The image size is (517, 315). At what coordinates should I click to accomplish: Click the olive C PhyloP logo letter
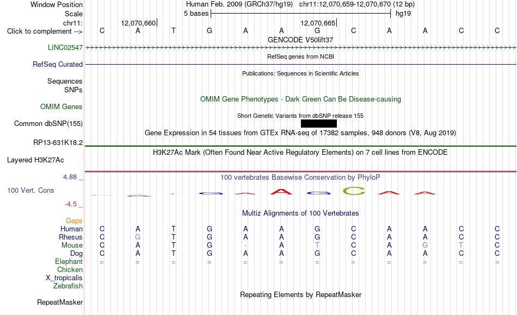pyautogui.click(x=354, y=191)
